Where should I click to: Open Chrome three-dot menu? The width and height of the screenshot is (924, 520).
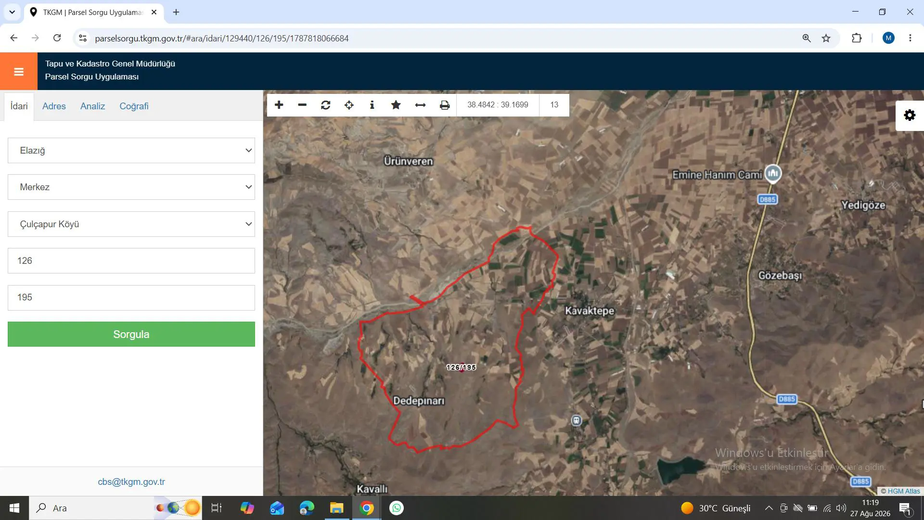[x=910, y=38]
